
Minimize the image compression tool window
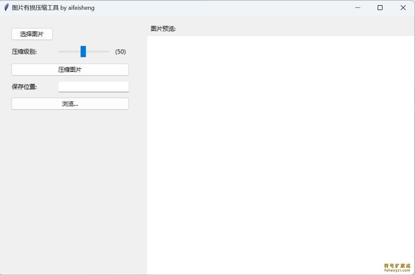358,8
